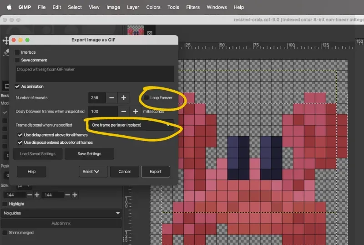Click the Save Settings button
The height and width of the screenshot is (245, 364).
click(89, 153)
